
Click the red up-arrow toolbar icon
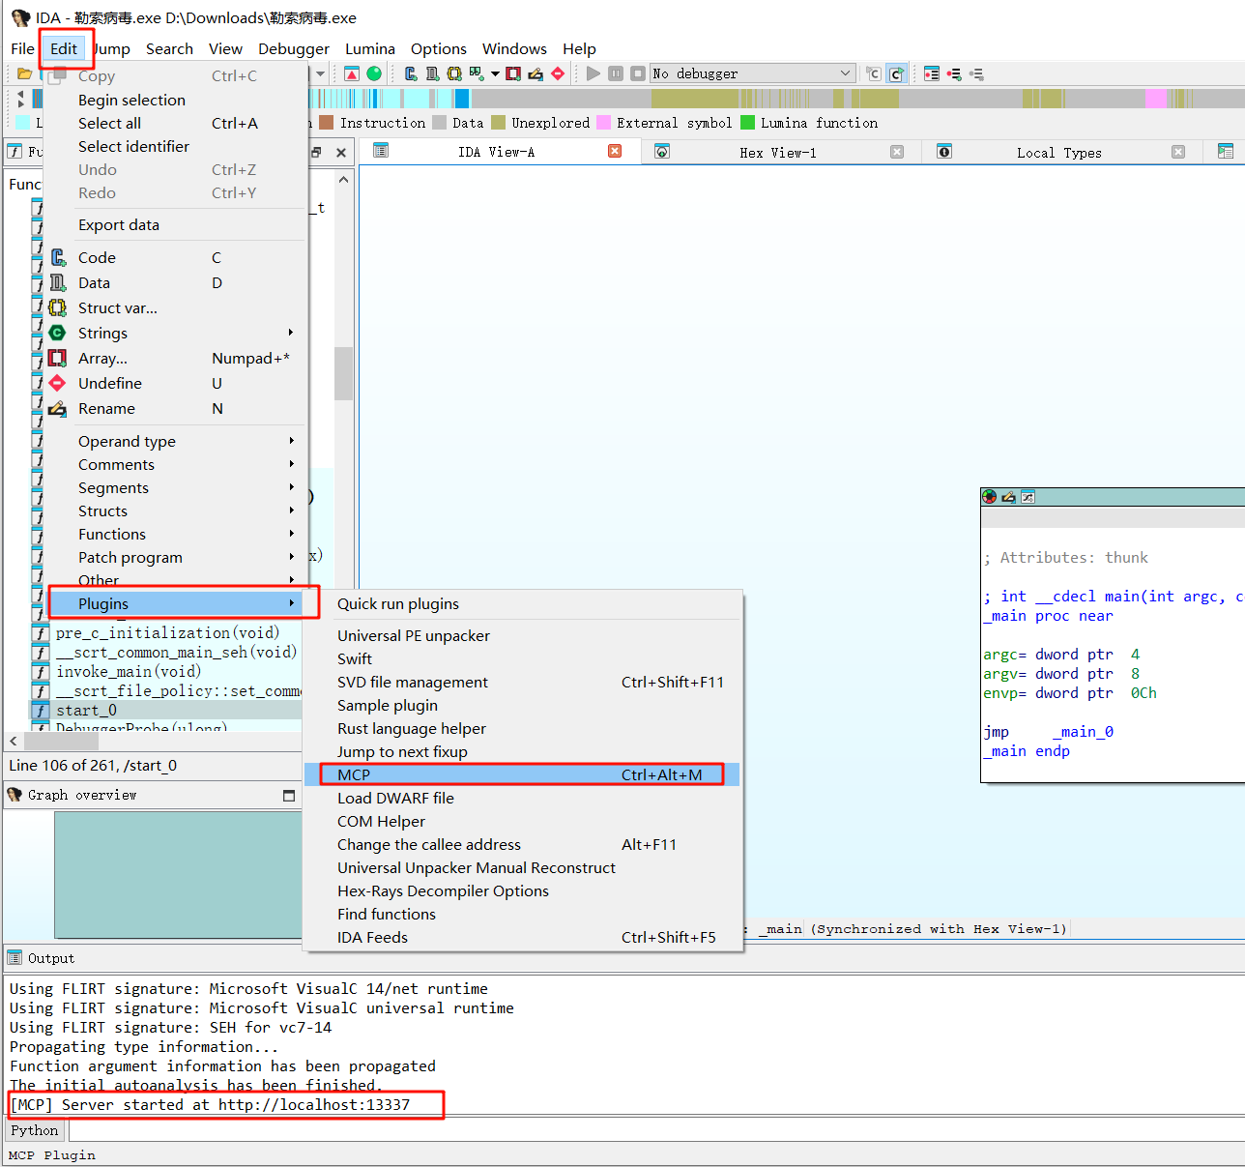pyautogui.click(x=352, y=73)
